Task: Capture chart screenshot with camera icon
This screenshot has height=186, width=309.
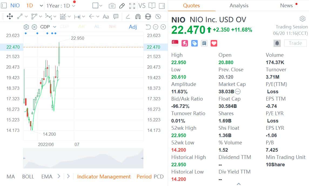Action: click(112, 5)
